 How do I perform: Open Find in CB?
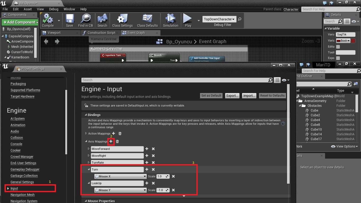point(85,21)
